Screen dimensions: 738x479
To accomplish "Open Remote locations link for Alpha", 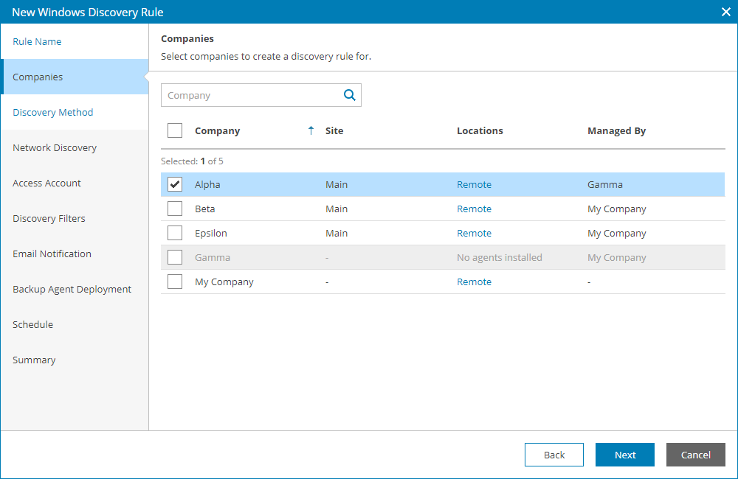I will pos(474,184).
